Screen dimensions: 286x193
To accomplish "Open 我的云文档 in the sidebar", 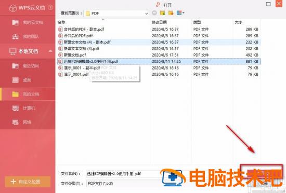I will point(28,22).
